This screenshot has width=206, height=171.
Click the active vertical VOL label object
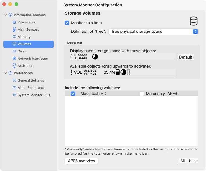coord(71,57)
